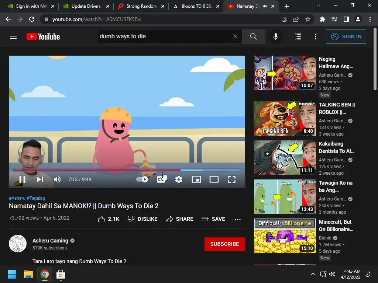This screenshot has height=283, width=378.
Task: Enable theater mode
Action: 214,179
